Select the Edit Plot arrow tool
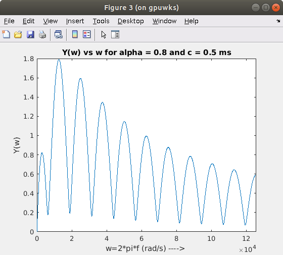Image resolution: width=283 pixels, height=255 pixels. [x=104, y=34]
